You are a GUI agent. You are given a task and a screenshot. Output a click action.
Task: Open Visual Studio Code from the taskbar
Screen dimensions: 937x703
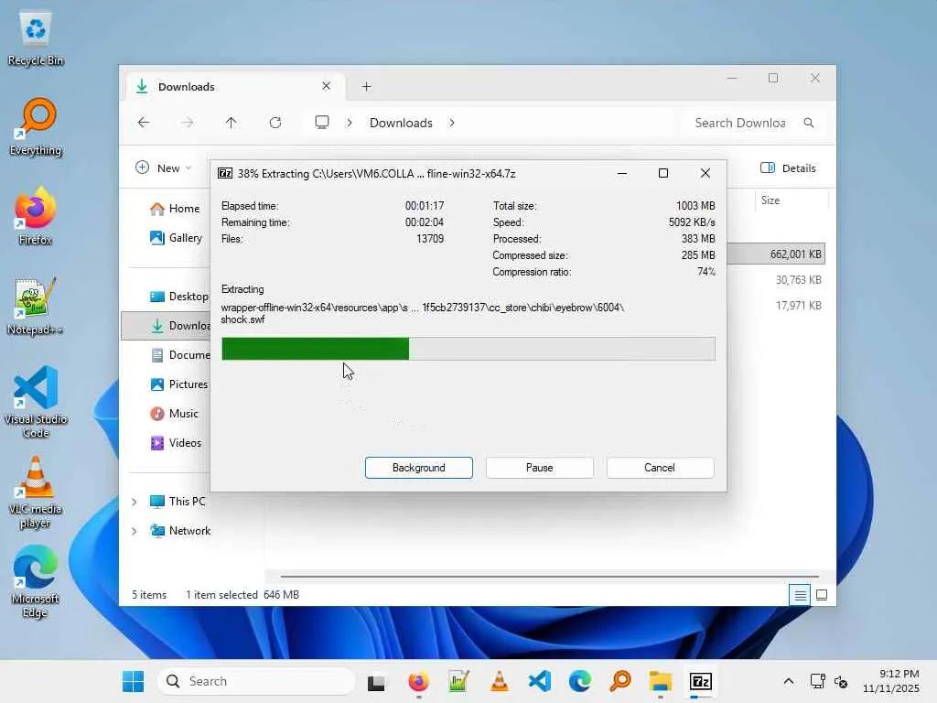coord(540,681)
